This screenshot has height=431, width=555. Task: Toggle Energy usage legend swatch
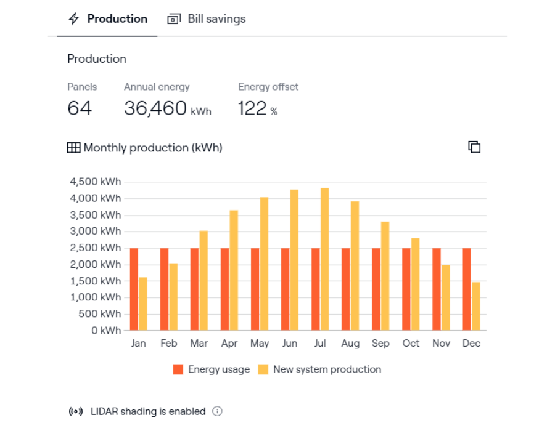click(x=178, y=369)
